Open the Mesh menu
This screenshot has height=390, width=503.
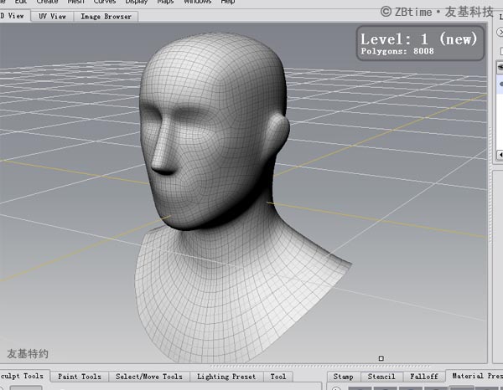[75, 2]
